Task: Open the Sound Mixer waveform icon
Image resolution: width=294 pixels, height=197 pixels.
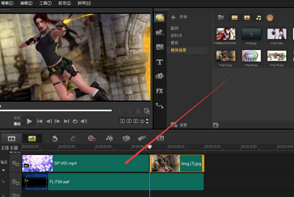Action: pos(109,138)
